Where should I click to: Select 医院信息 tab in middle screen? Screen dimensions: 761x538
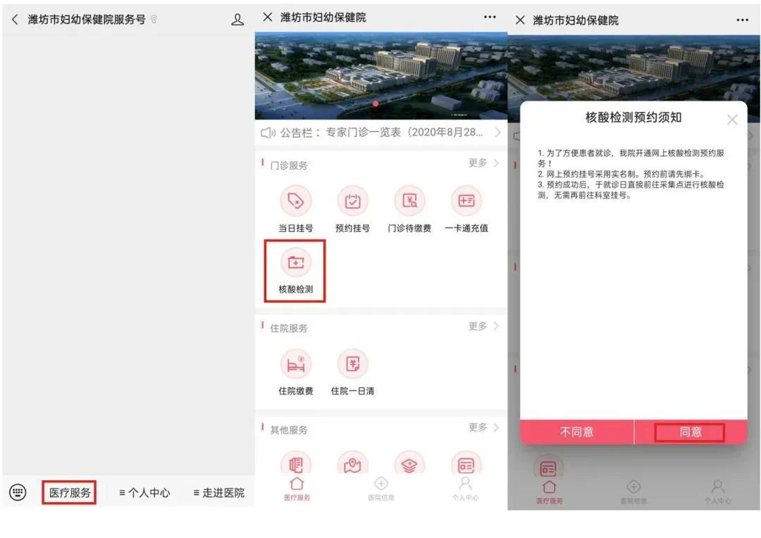(x=381, y=489)
